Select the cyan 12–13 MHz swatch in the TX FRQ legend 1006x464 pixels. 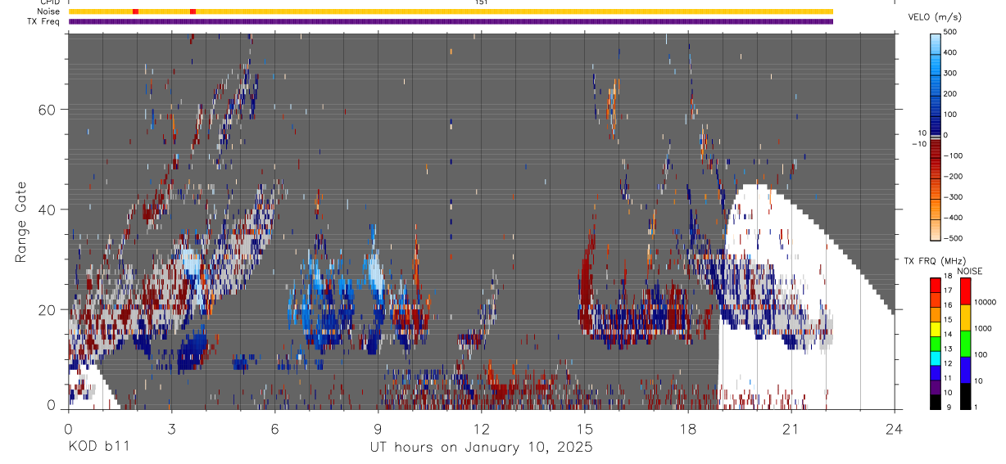[x=935, y=358]
